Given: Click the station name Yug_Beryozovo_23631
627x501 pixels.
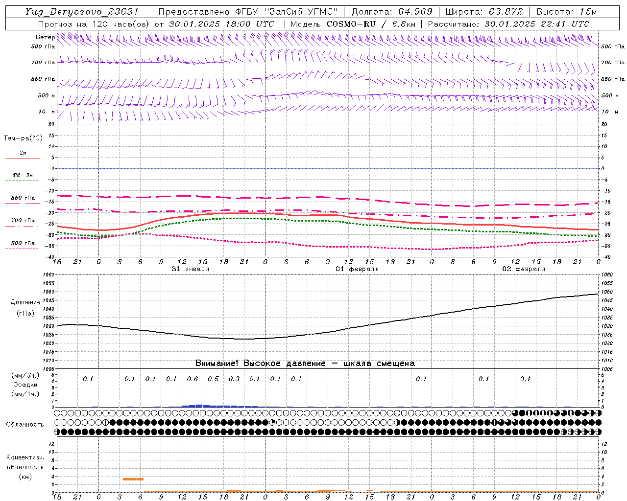Looking at the screenshot, I should click(82, 12).
